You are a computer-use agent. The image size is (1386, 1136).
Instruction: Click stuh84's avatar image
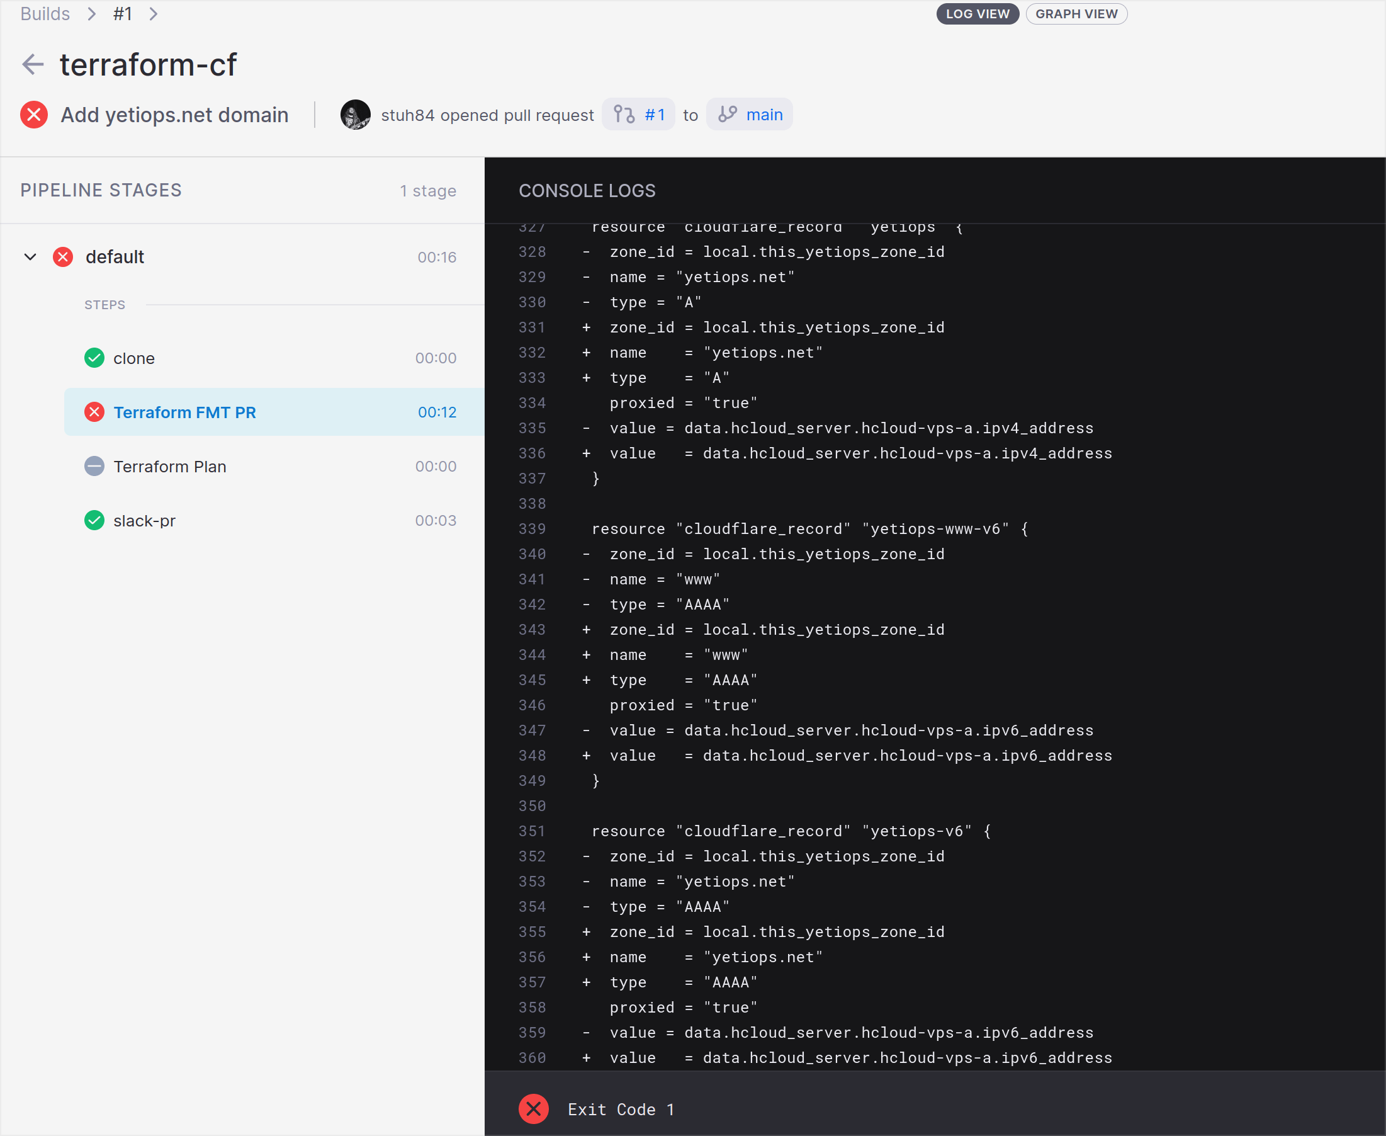pyautogui.click(x=355, y=114)
